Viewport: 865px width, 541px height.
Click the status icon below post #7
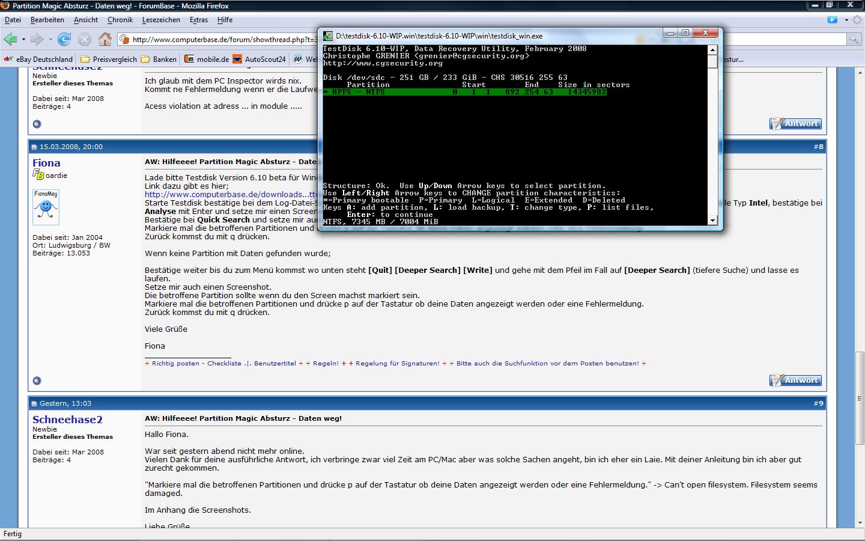tap(37, 124)
